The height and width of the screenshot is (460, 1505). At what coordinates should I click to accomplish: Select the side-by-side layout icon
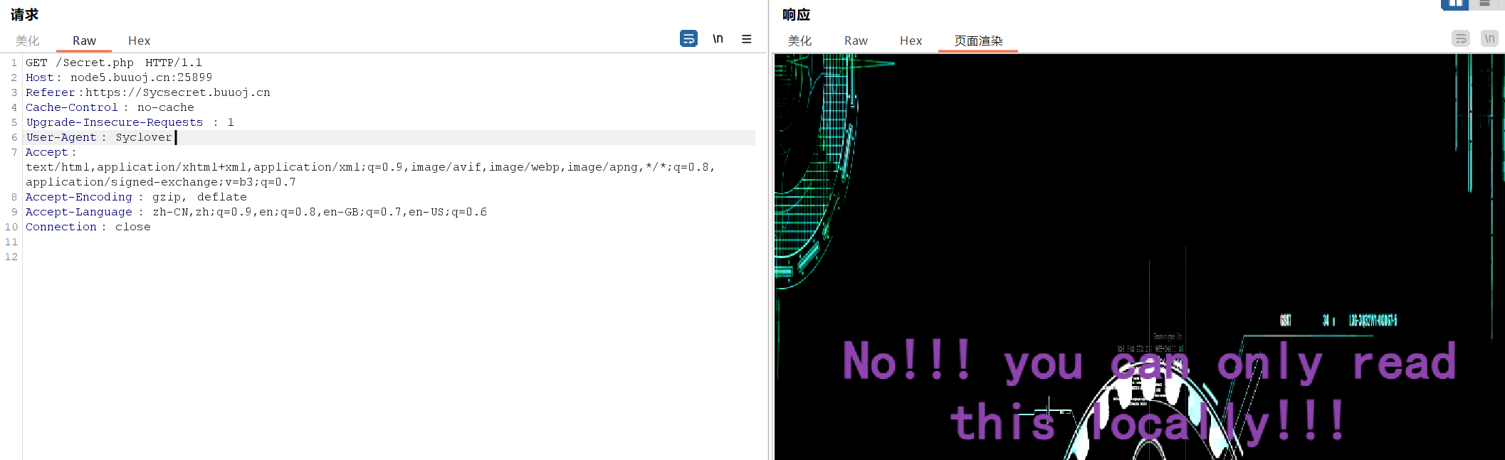[1455, 4]
